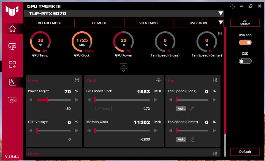Open the VF Tuner button
Viewport: 265px width, 161px height.
[103, 109]
